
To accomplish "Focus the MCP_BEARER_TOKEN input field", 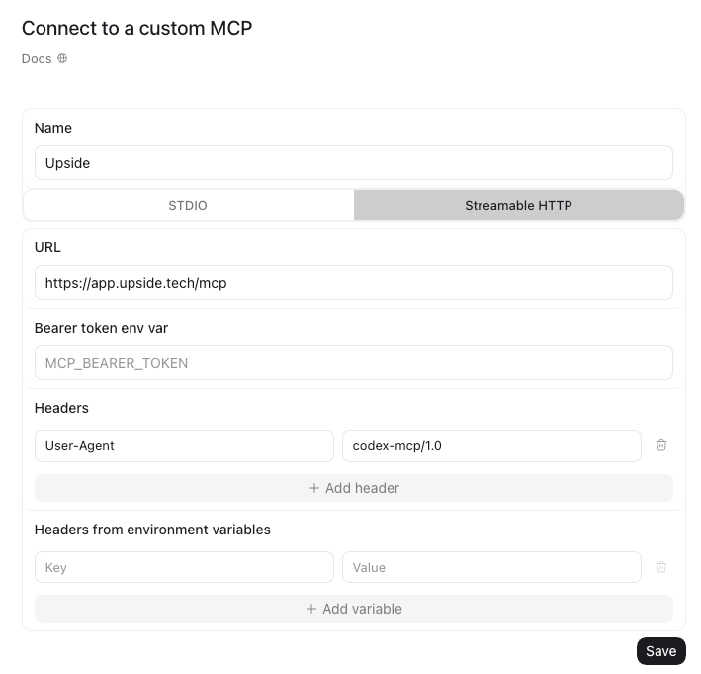I will 354,363.
